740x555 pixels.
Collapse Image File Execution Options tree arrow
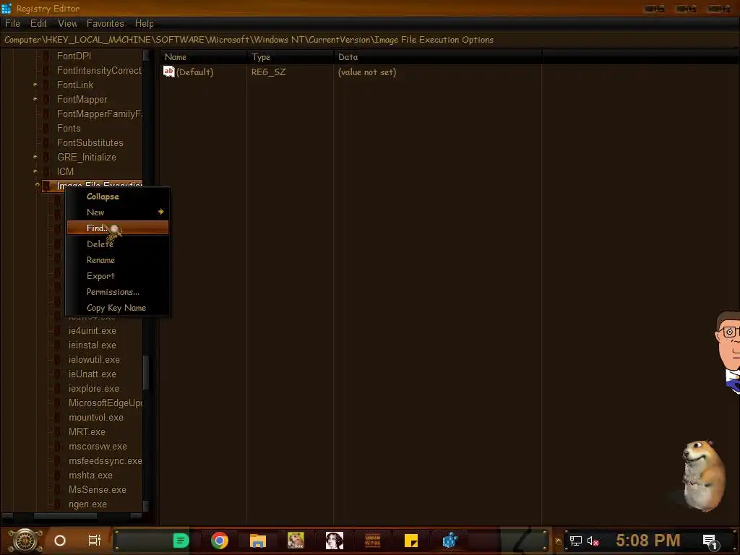pyautogui.click(x=38, y=185)
